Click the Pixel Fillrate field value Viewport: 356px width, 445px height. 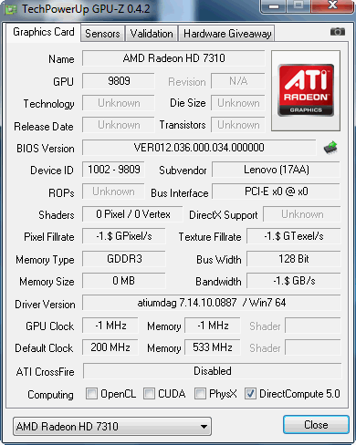124,236
